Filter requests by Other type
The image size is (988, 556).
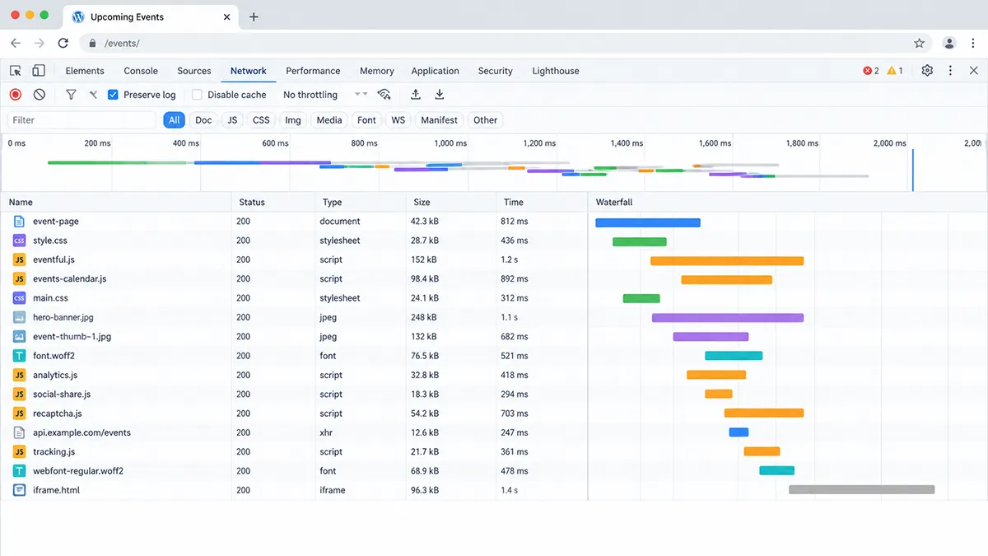[x=485, y=120]
